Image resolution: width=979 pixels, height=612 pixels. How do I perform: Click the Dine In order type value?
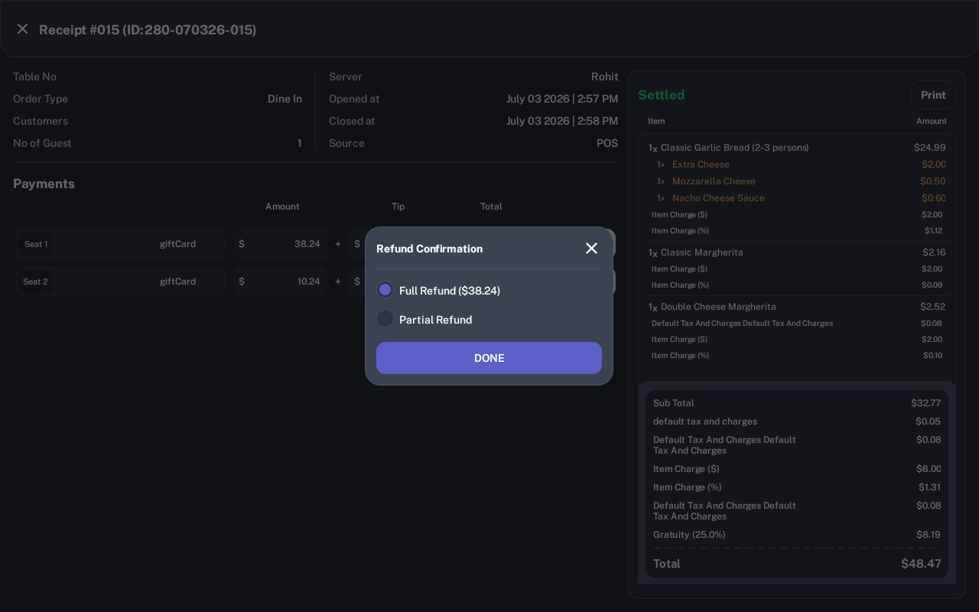(285, 99)
